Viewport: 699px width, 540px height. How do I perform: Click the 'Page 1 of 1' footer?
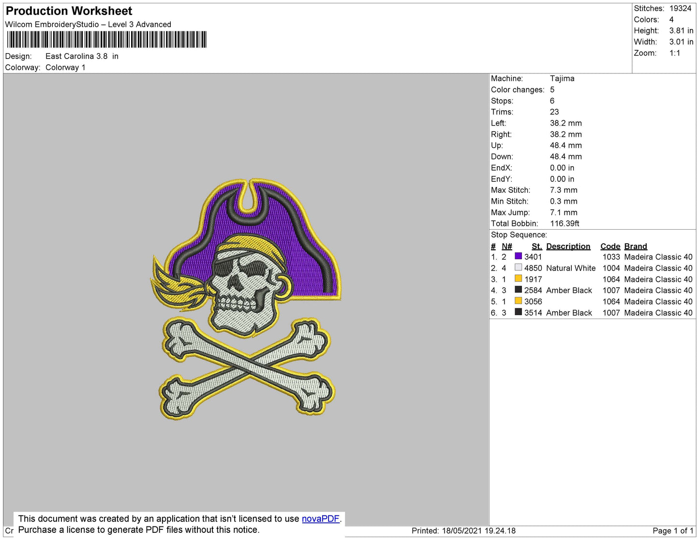tap(673, 530)
